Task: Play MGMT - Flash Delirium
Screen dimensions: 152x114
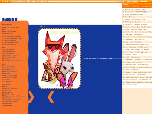Action: 137,57
